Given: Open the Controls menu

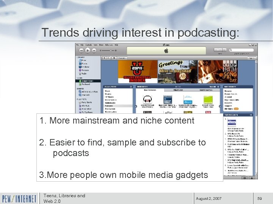Looking at the screenshot, I should [88, 45].
